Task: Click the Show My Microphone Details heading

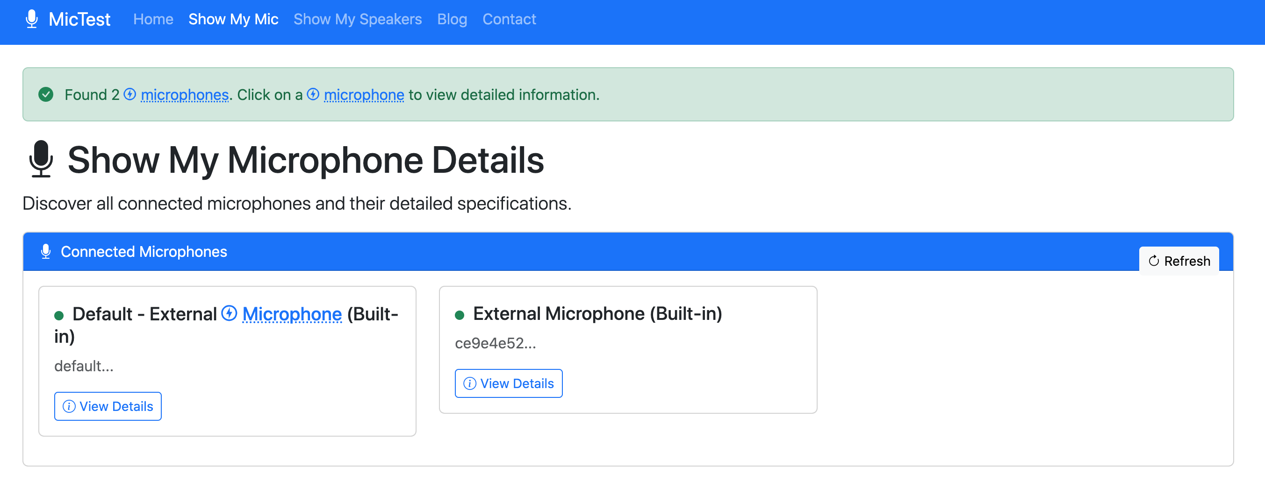Action: pos(305,160)
